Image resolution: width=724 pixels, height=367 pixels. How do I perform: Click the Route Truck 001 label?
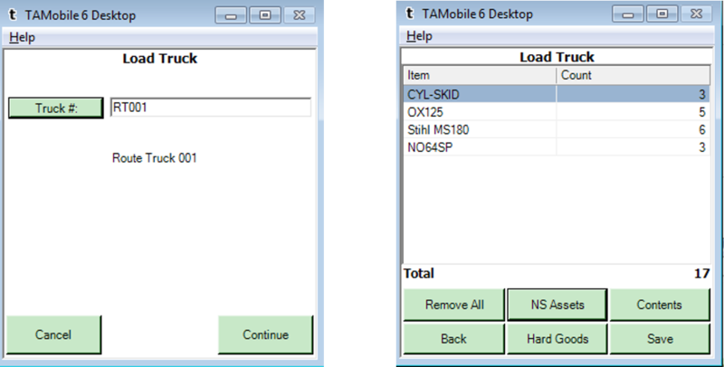154,158
